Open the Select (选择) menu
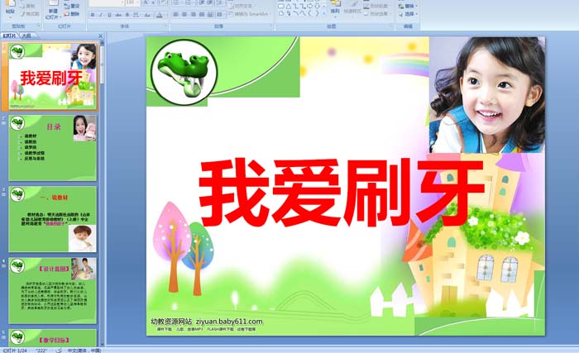The image size is (579, 353). pyautogui.click(x=408, y=14)
